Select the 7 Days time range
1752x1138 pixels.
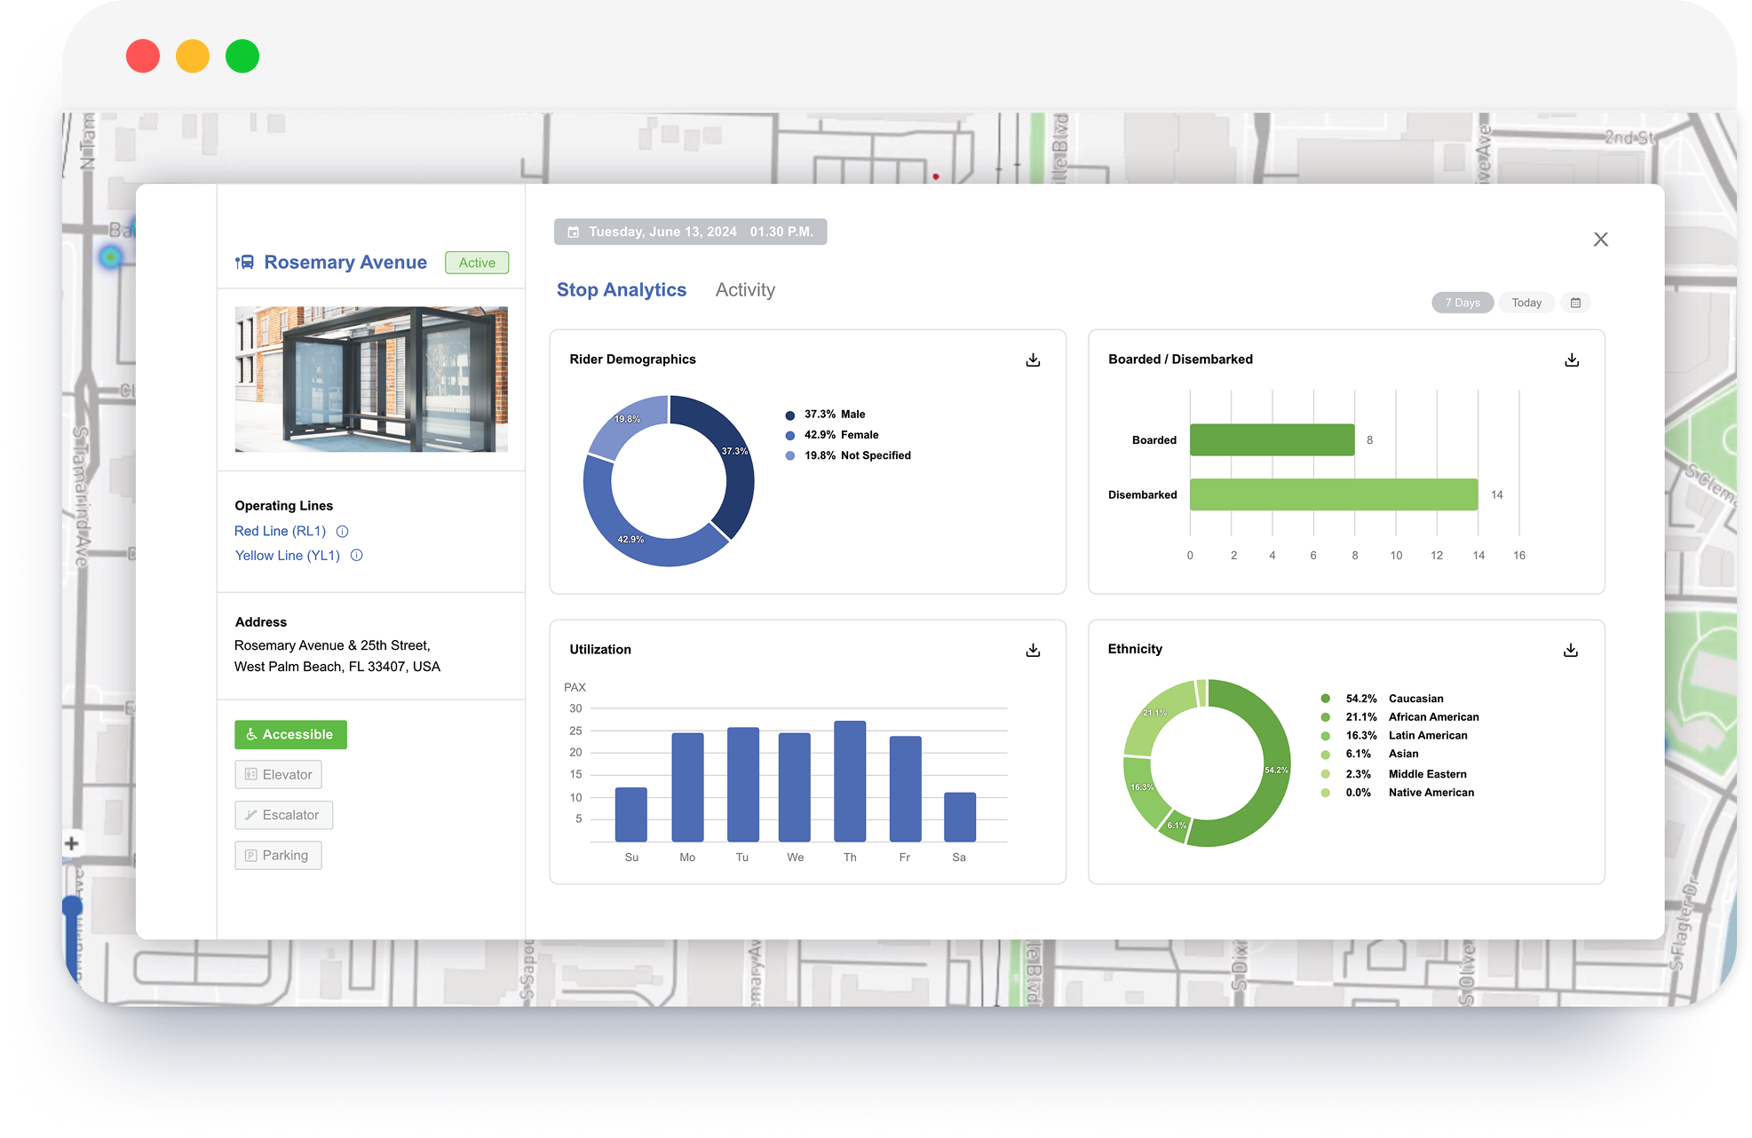(1462, 303)
